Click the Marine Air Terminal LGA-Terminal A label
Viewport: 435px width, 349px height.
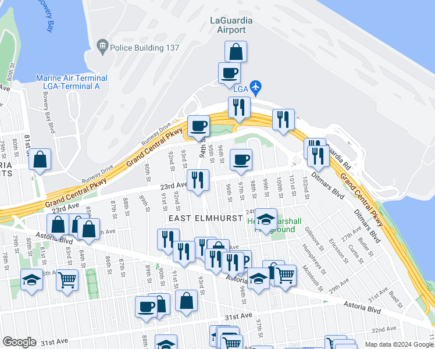[72, 82]
